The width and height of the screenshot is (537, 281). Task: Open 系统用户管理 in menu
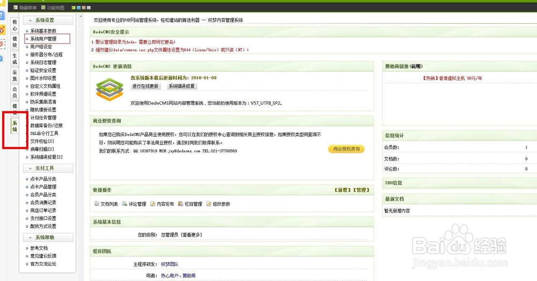(x=43, y=39)
